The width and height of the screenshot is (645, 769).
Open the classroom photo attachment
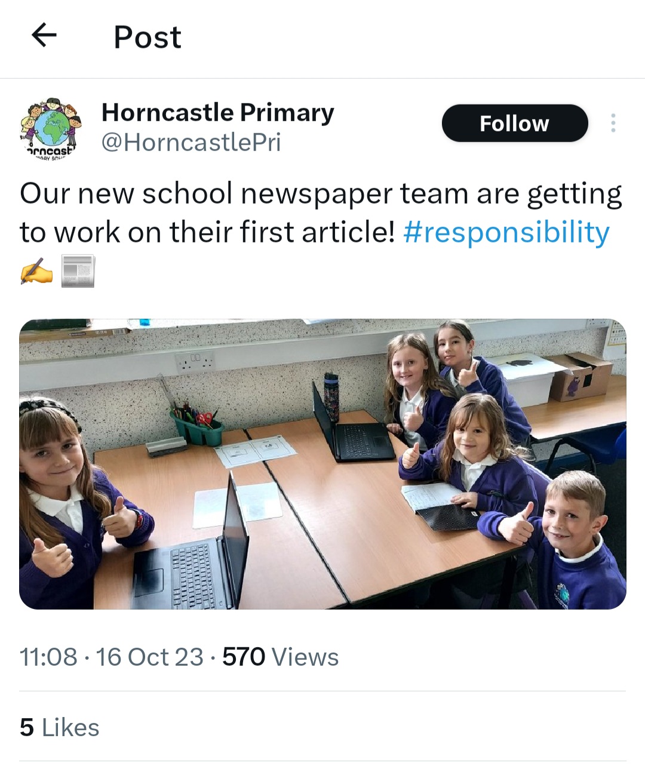322,464
